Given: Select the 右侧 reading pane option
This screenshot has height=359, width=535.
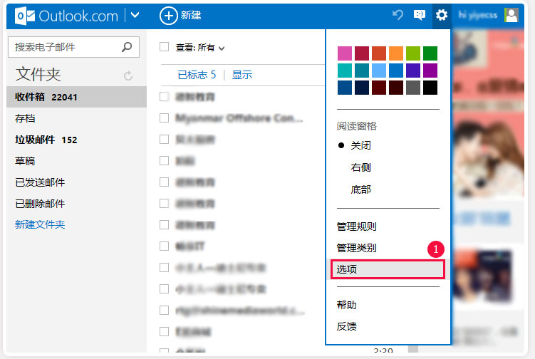Looking at the screenshot, I should pyautogui.click(x=360, y=167).
